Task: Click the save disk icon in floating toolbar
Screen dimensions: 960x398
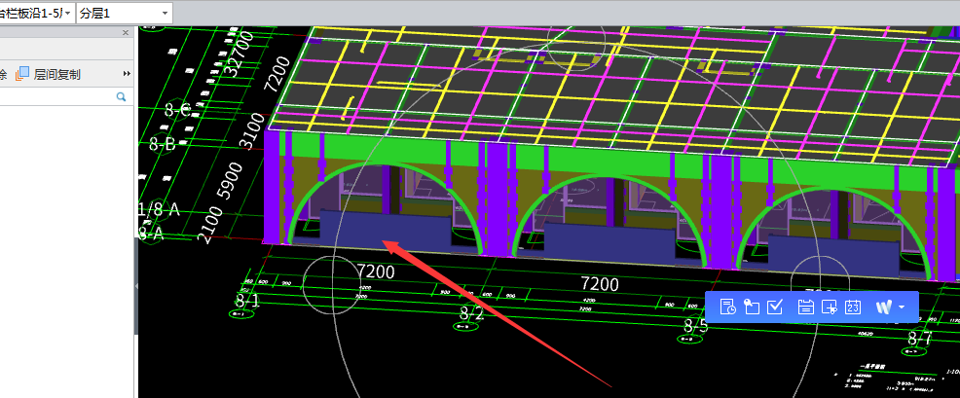Action: point(806,307)
